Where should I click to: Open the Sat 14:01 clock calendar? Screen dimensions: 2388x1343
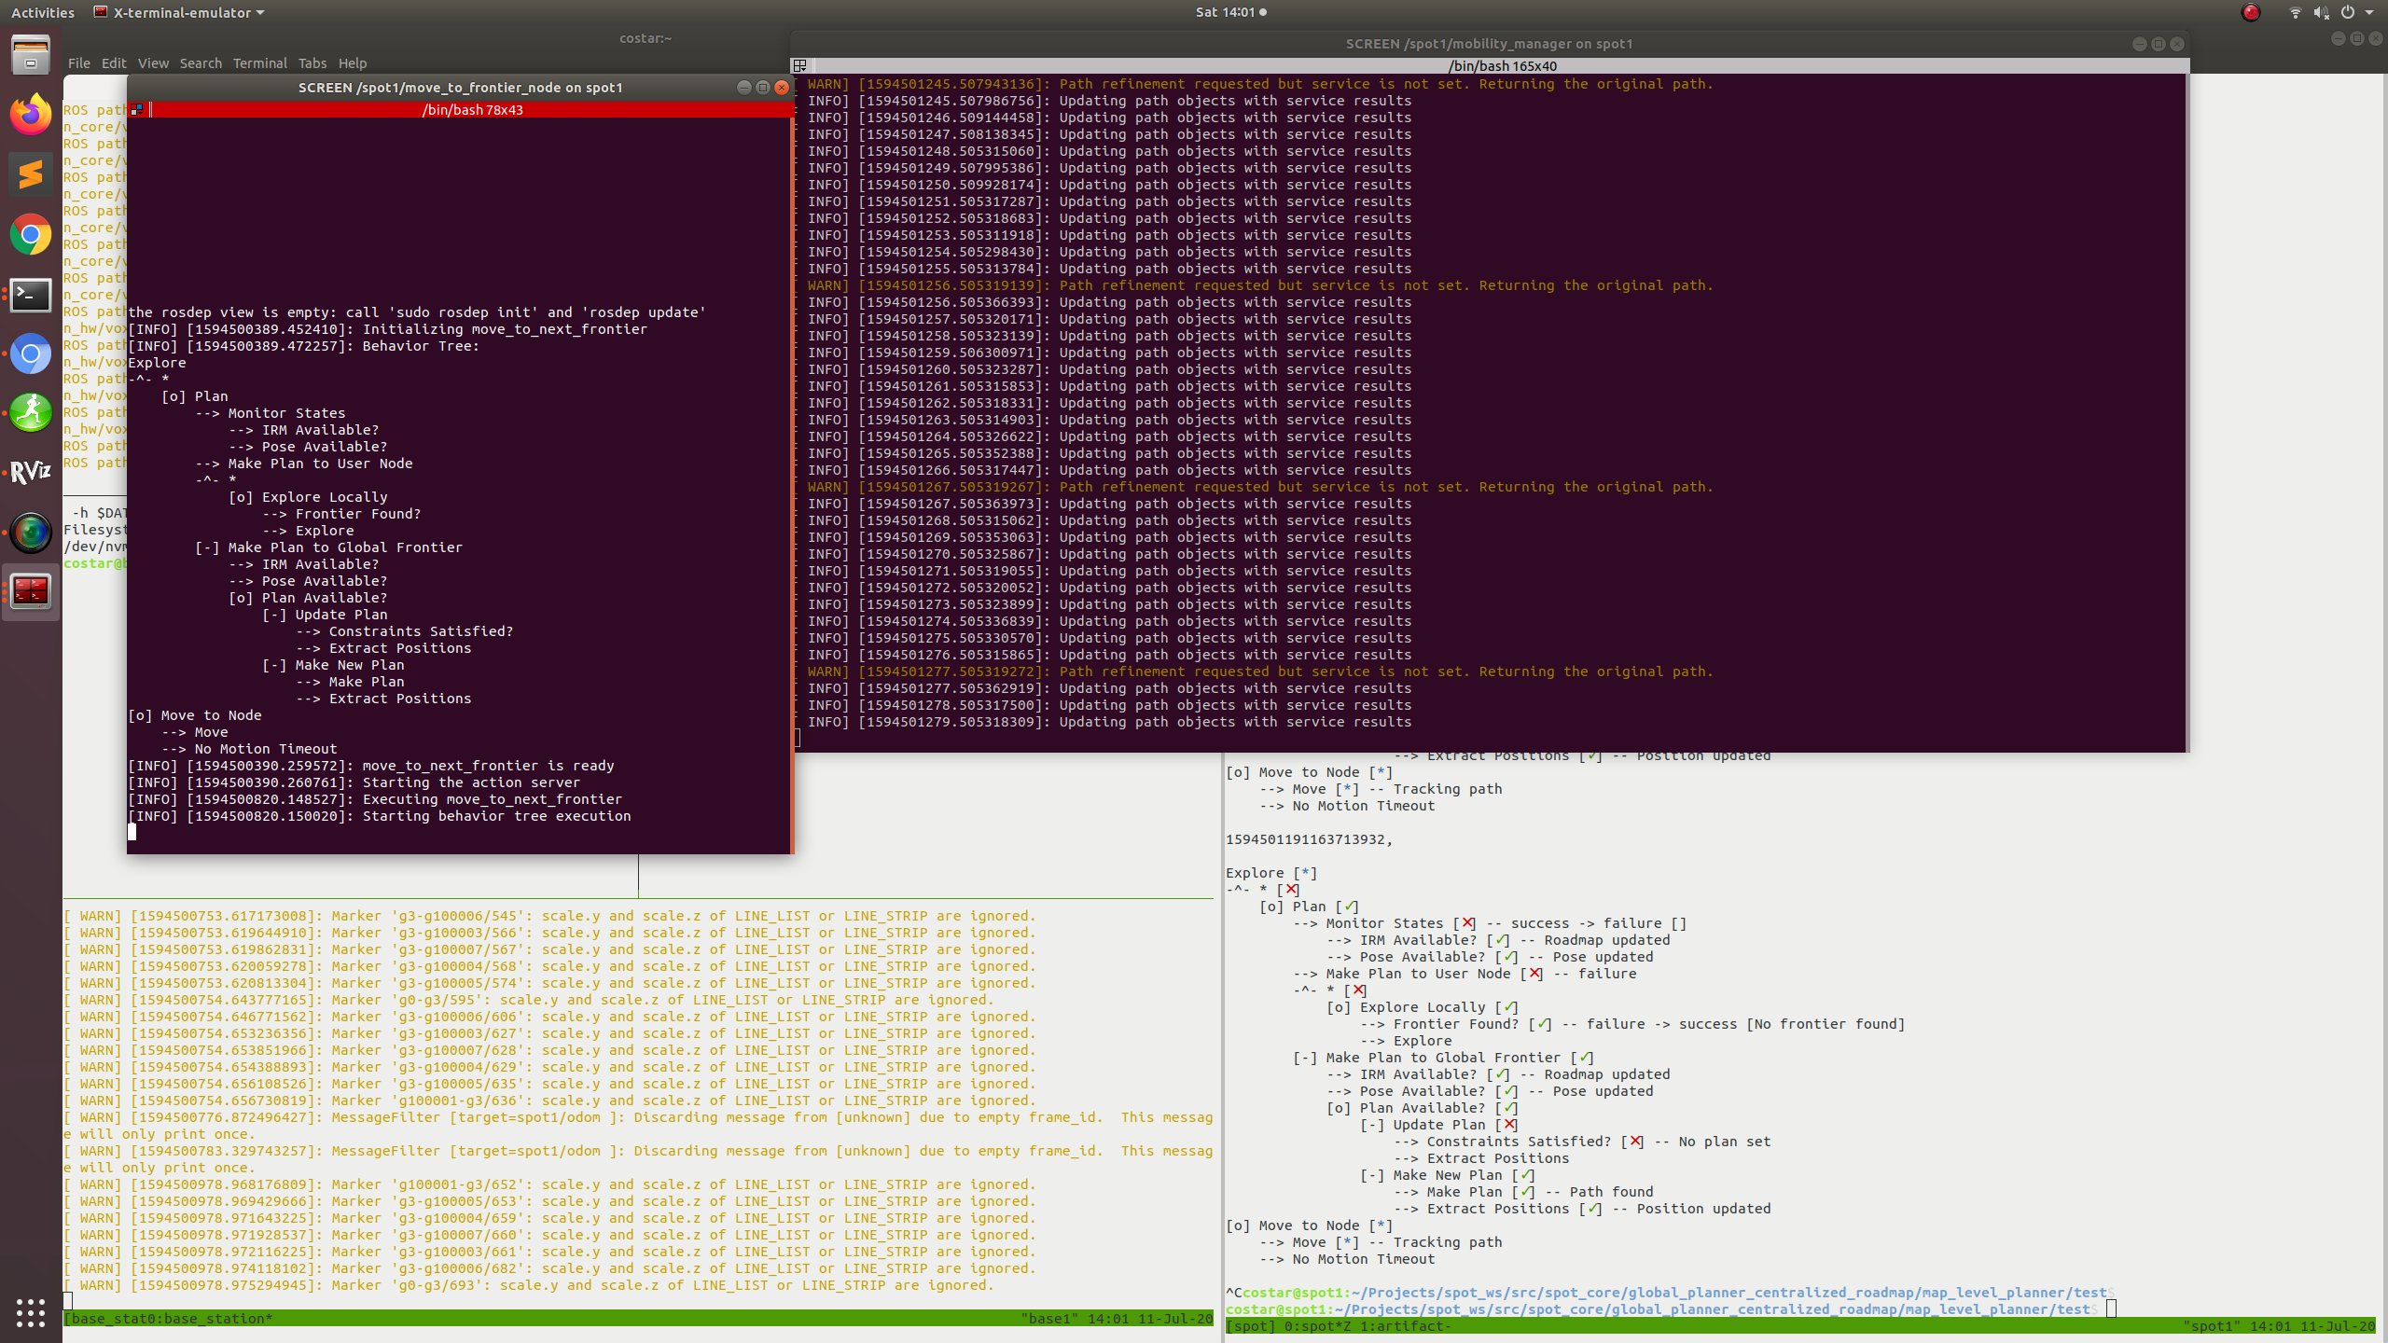click(1231, 12)
